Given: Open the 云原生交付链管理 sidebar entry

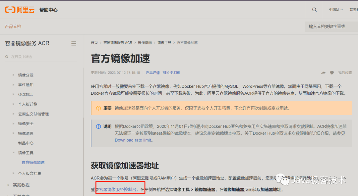Looking at the screenshot, I should click(x=33, y=114).
